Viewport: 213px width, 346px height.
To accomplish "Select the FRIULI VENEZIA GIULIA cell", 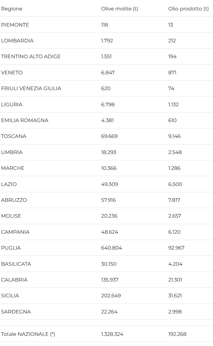I will coord(31,88).
